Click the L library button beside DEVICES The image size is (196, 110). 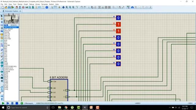coord(7,25)
